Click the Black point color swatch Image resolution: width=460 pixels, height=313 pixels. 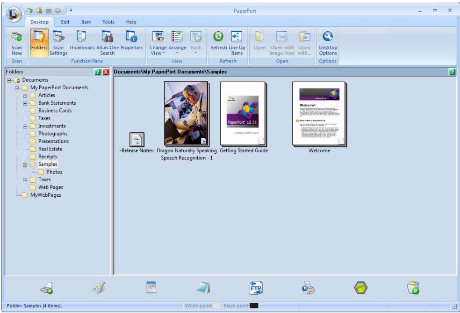click(x=254, y=306)
